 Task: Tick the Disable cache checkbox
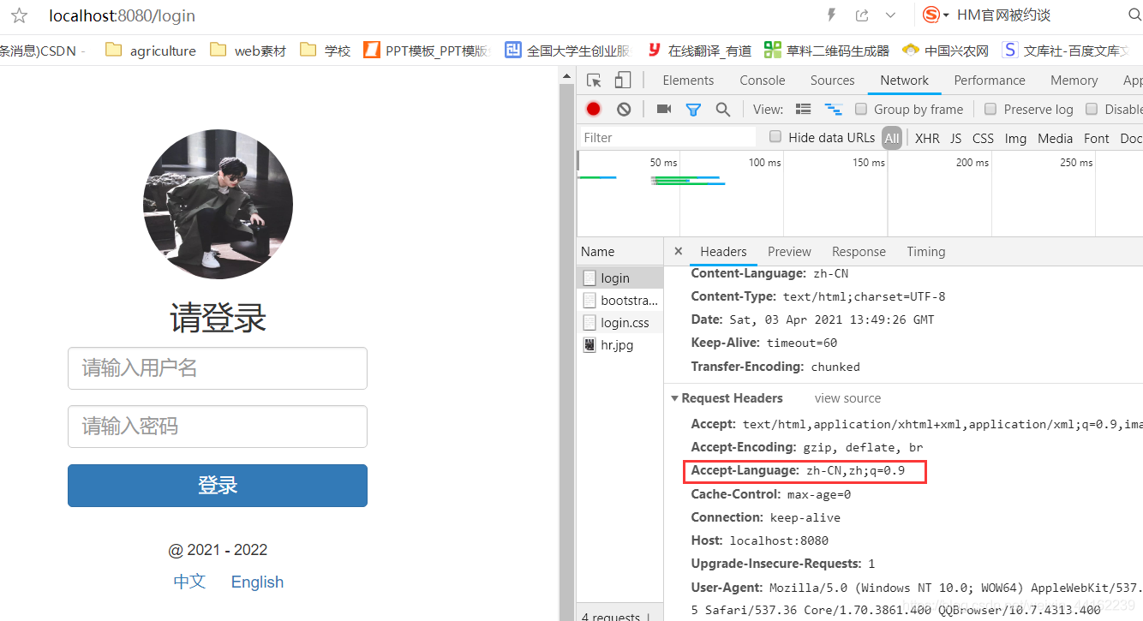(1092, 109)
